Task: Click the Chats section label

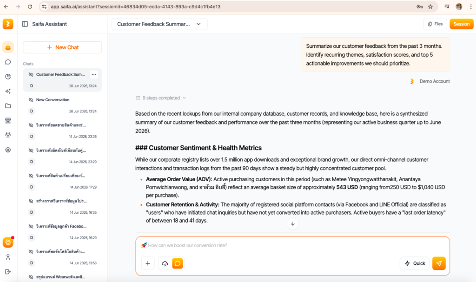Action: tap(28, 64)
